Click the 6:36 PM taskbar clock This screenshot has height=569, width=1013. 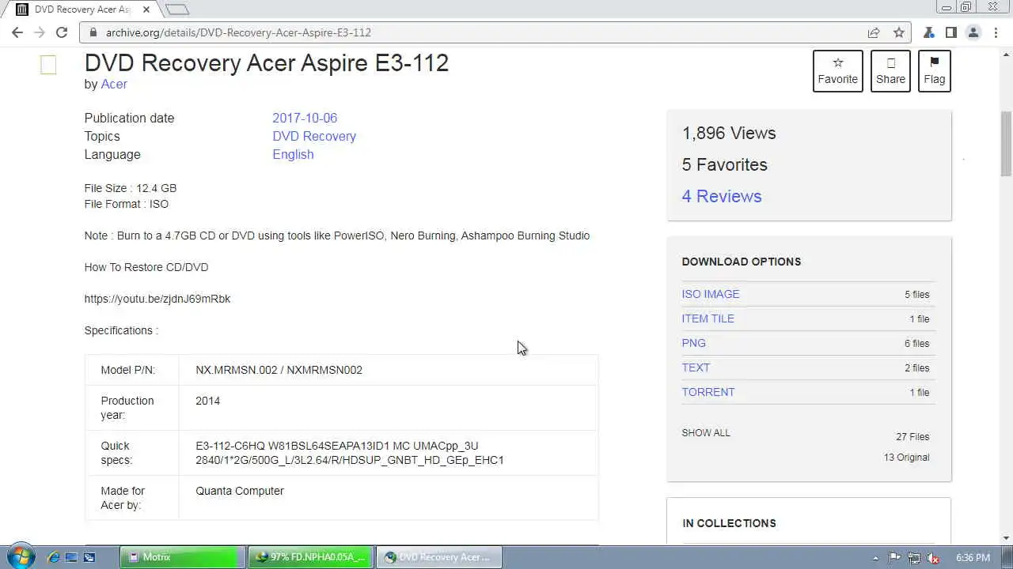point(973,557)
